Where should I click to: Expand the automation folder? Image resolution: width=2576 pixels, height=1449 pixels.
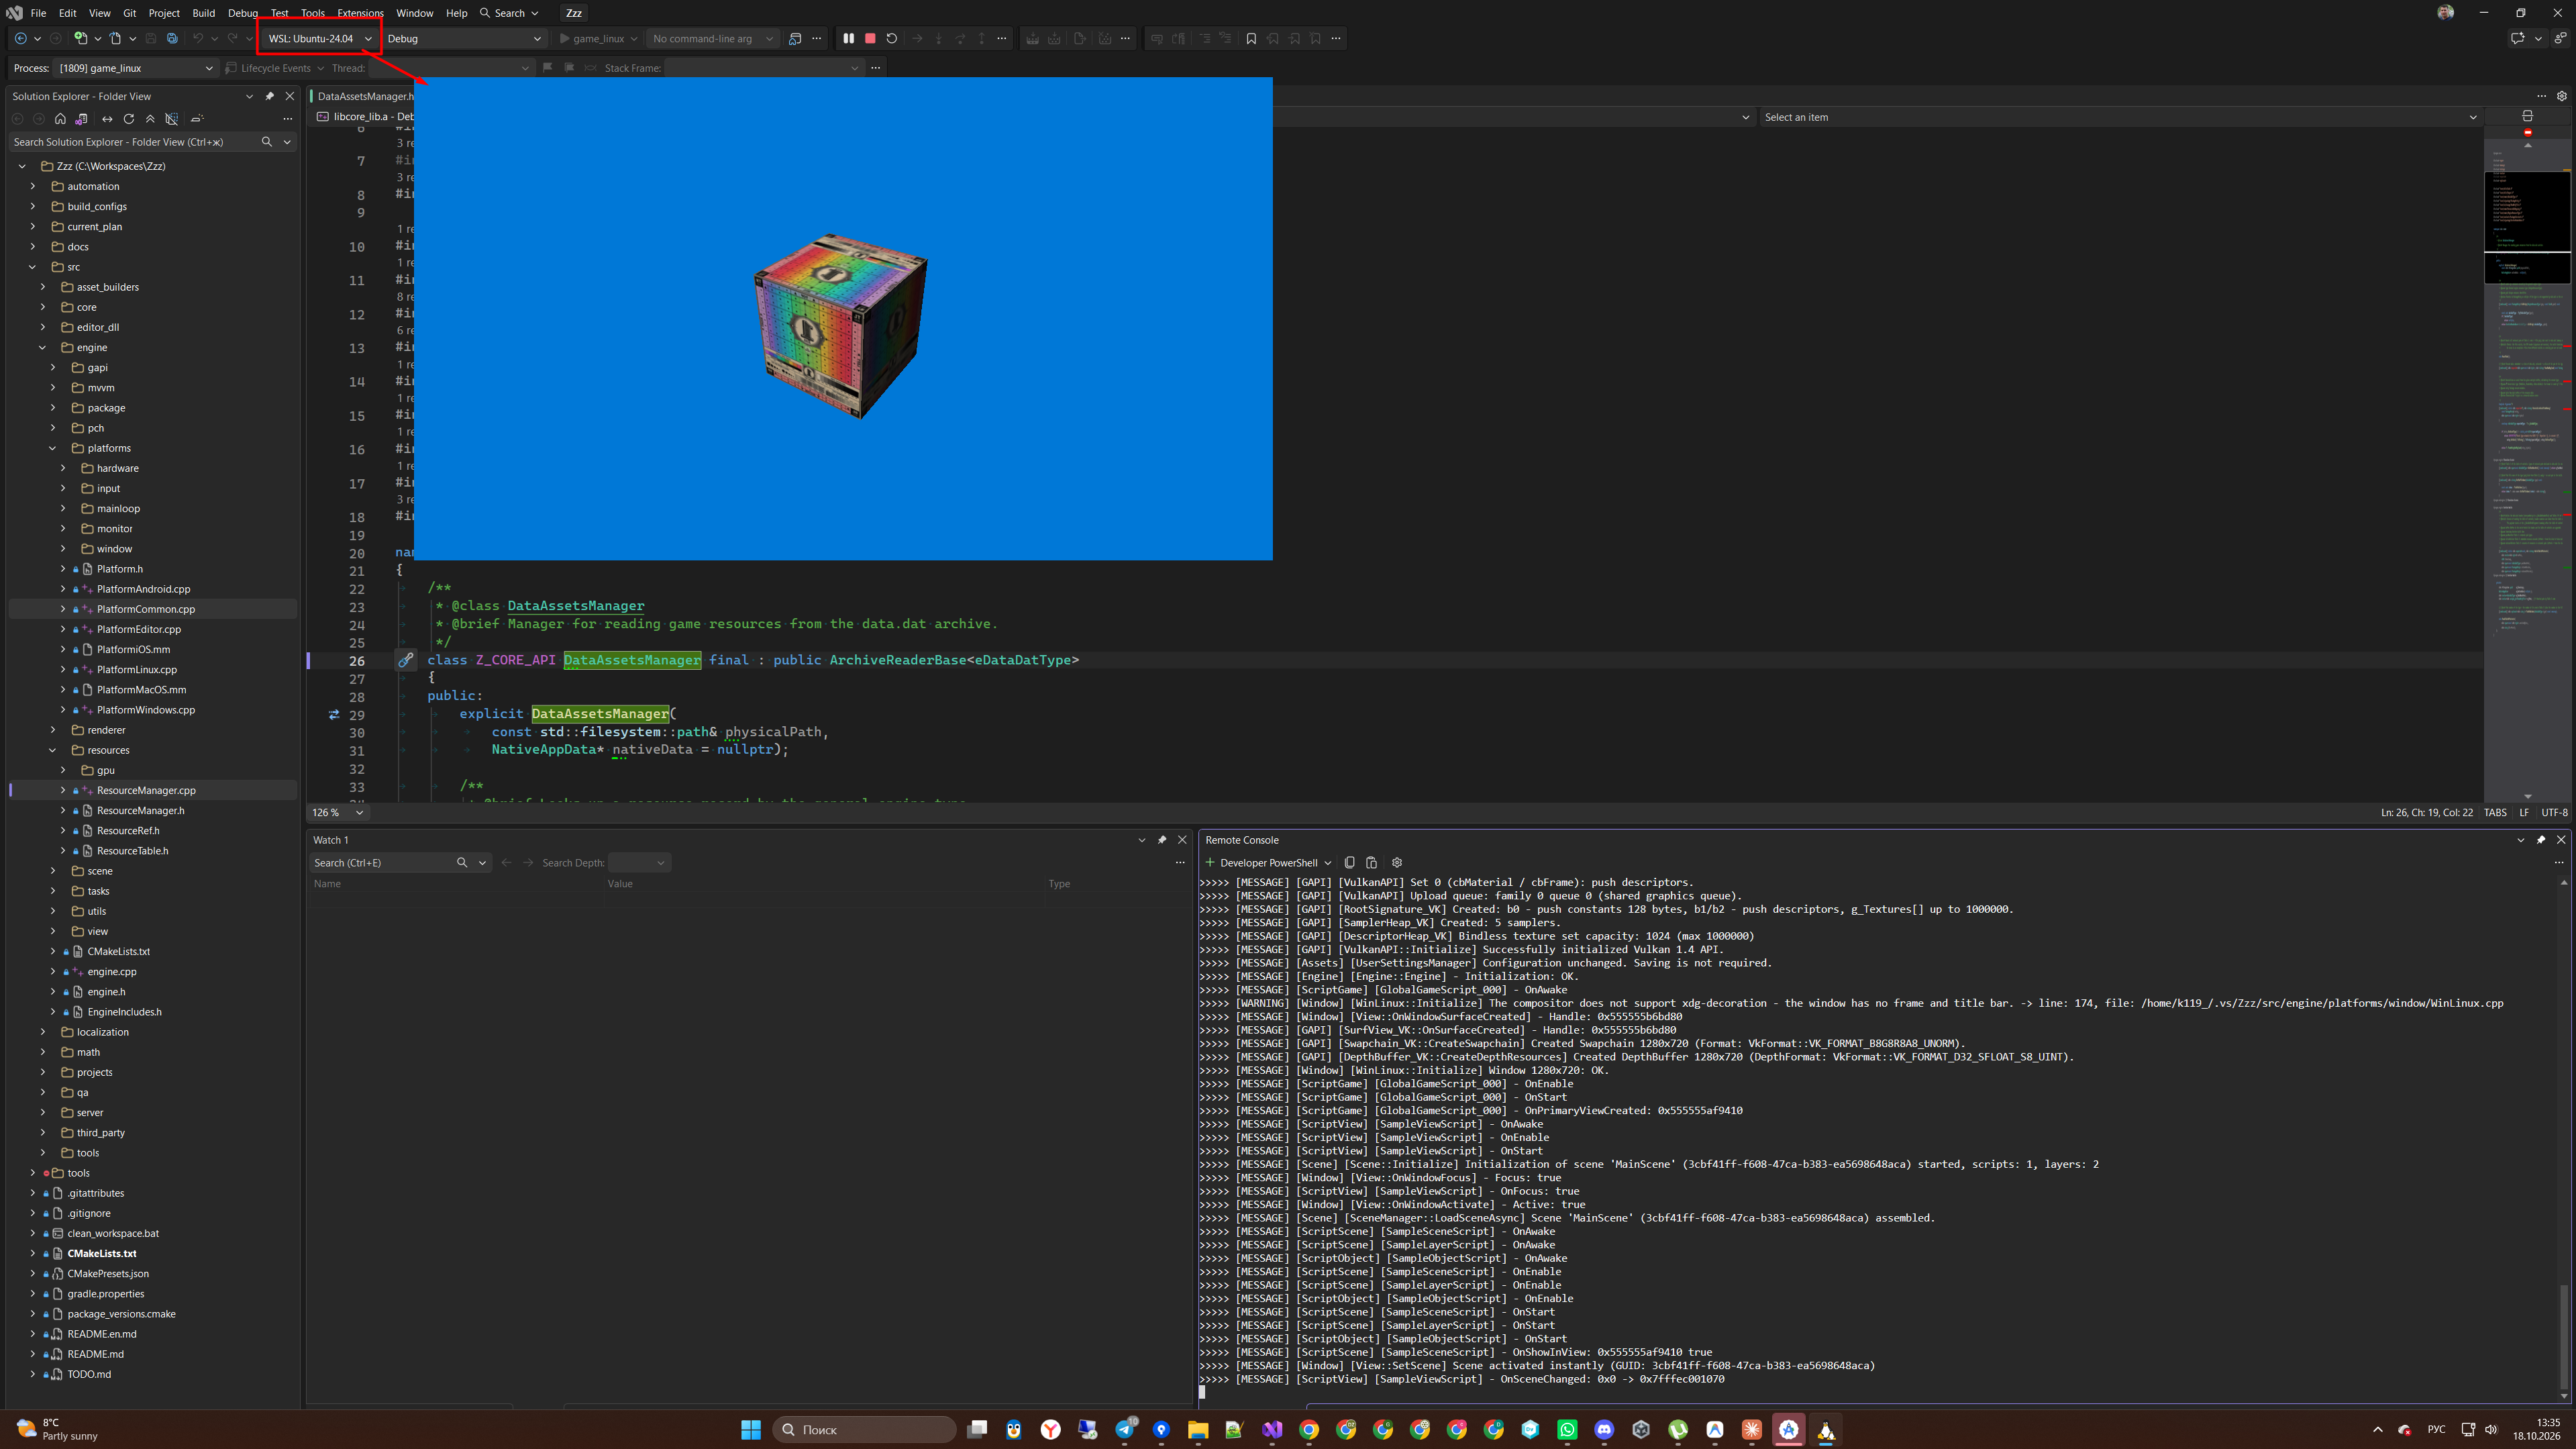[33, 186]
